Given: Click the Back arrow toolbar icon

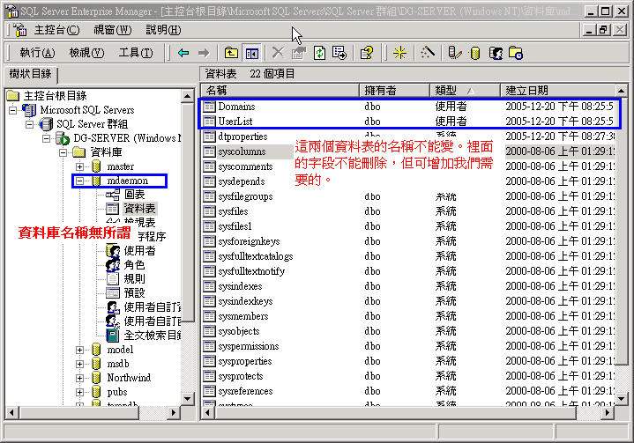Looking at the screenshot, I should [183, 53].
